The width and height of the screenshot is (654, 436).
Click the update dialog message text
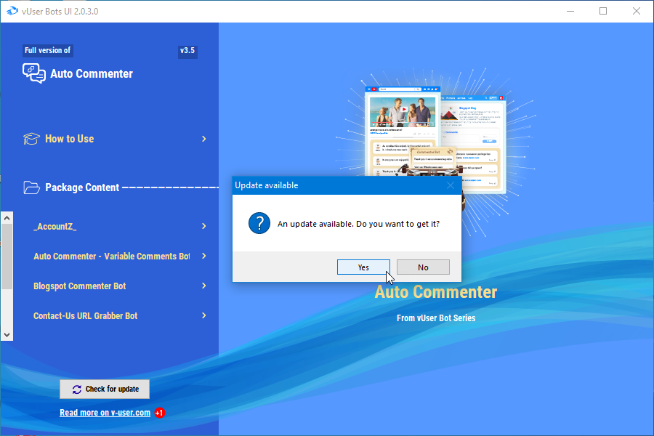tap(358, 224)
